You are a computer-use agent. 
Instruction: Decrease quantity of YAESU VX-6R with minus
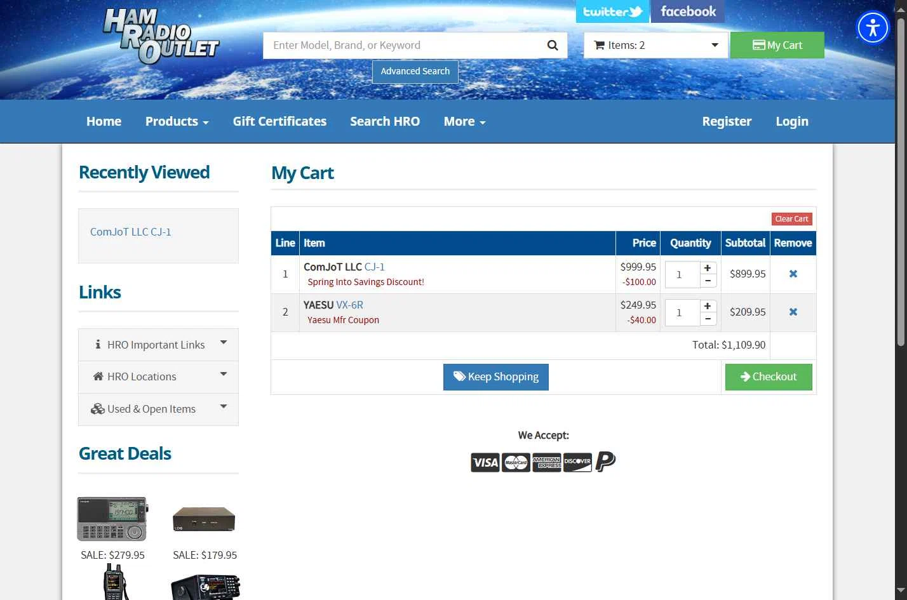[x=708, y=319]
